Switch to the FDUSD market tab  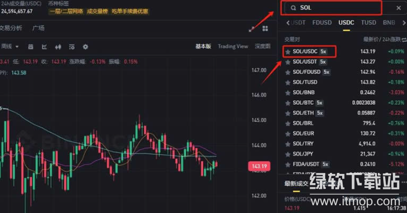(322, 22)
